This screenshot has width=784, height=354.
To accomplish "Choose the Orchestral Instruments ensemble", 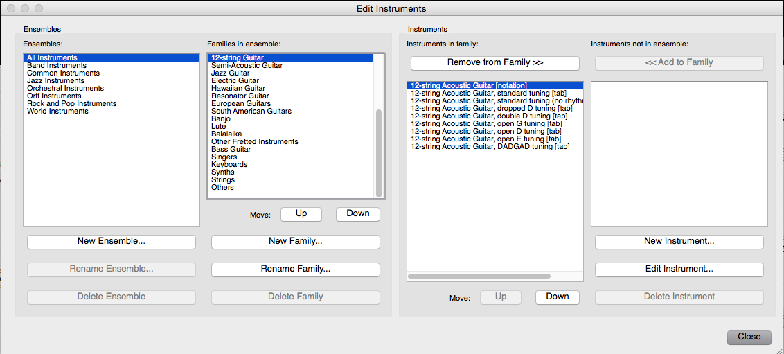I will [x=65, y=89].
